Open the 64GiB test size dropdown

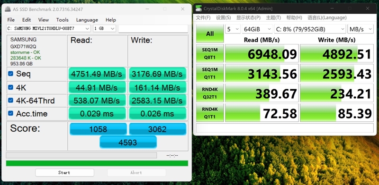pyautogui.click(x=257, y=29)
